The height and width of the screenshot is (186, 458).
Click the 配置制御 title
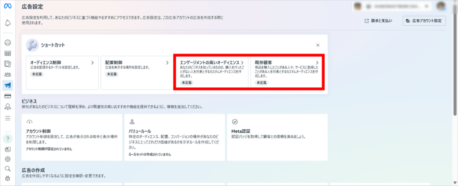coord(114,62)
